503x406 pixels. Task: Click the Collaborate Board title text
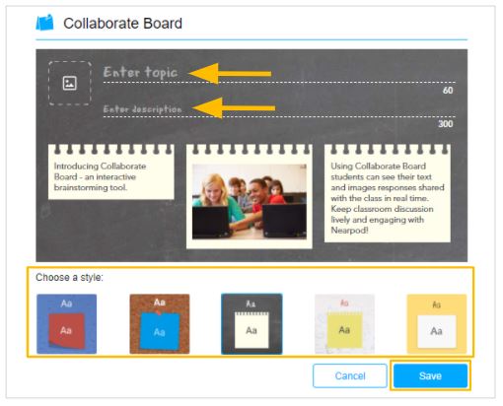[122, 24]
